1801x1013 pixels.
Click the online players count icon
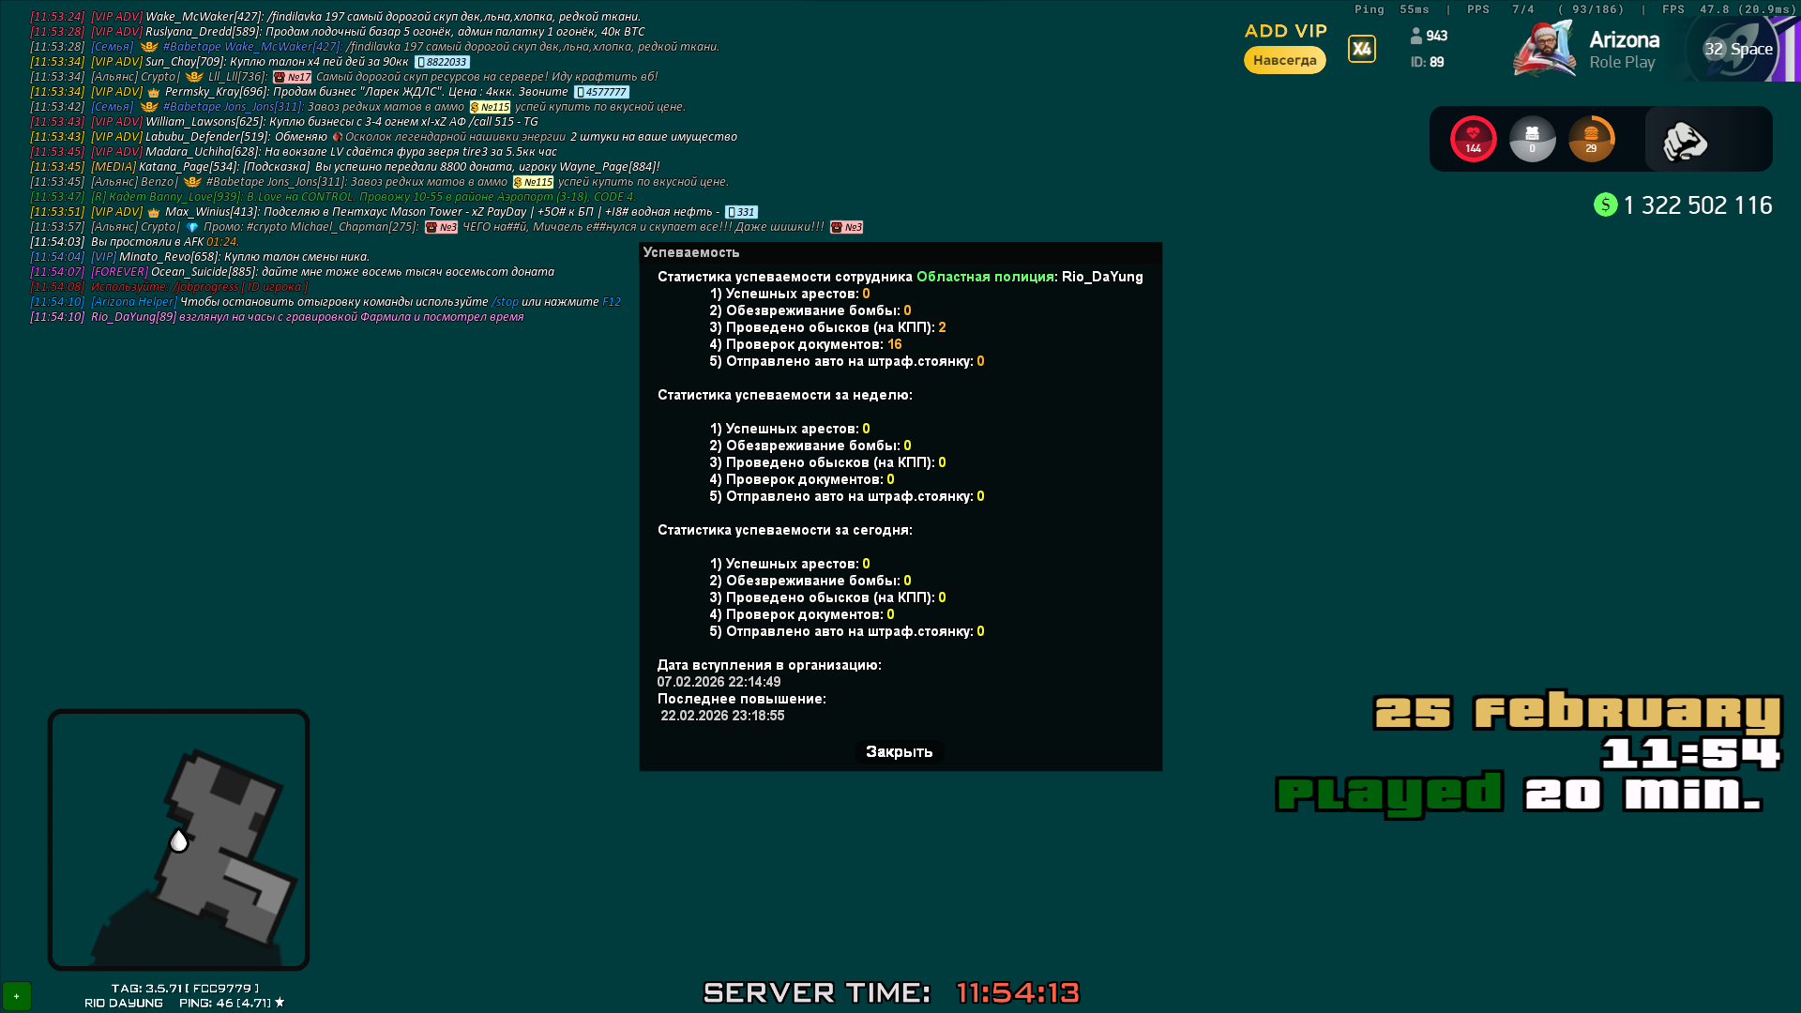tap(1416, 36)
